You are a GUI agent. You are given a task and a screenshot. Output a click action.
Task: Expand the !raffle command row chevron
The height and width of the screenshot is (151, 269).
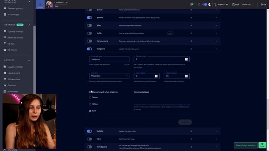click(216, 33)
